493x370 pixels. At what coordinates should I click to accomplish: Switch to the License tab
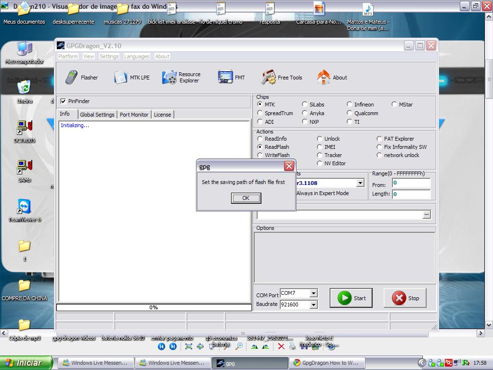(x=163, y=115)
